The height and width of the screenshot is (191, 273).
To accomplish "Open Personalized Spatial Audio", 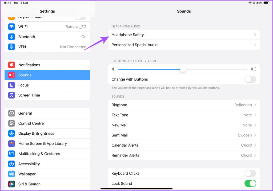I will point(184,45).
